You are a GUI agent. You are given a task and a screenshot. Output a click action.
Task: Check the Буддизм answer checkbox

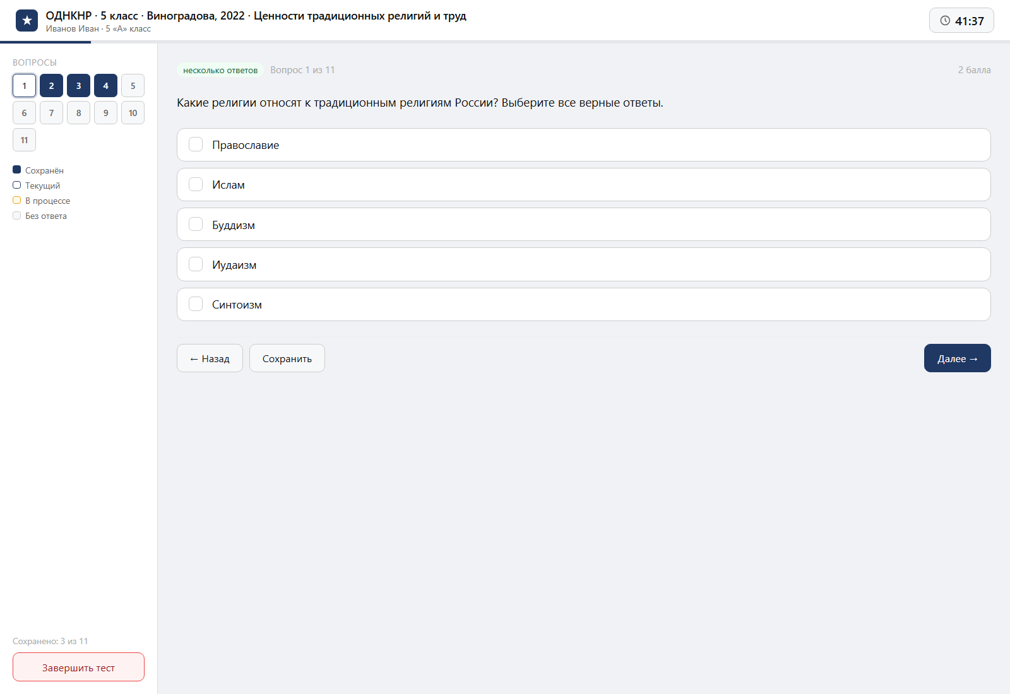point(196,225)
